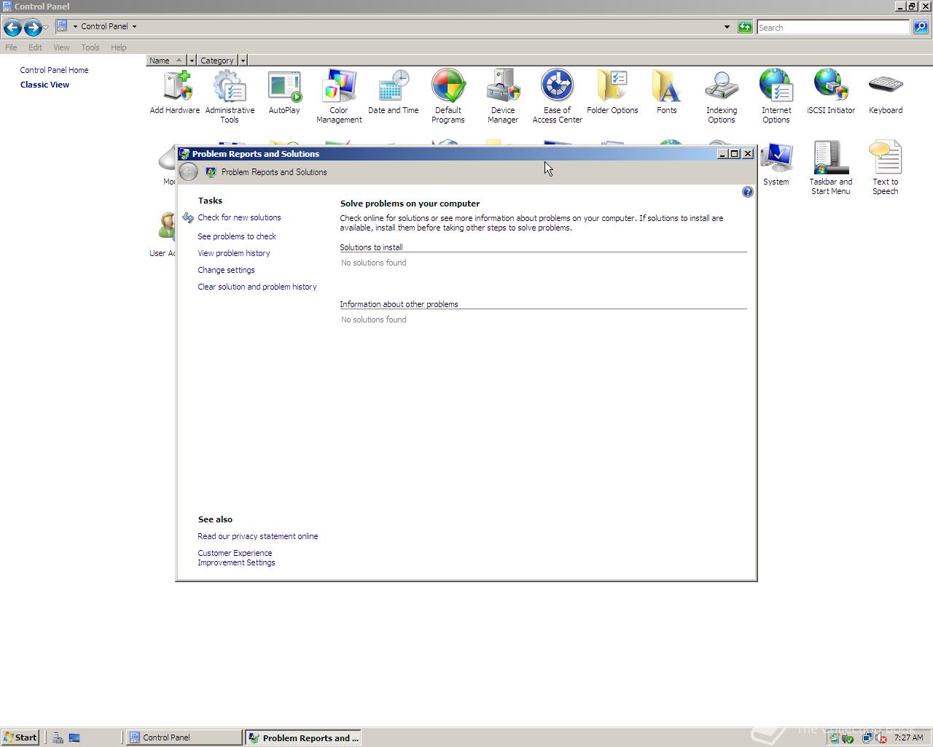
Task: Open iSCSI Initiator icon
Action: pos(831,93)
